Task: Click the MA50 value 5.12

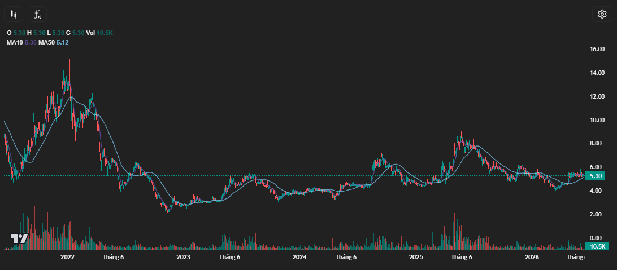Action: pyautogui.click(x=63, y=42)
